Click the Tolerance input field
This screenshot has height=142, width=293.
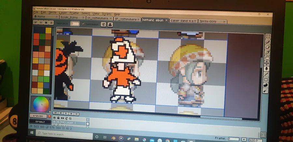[x=75, y=24]
